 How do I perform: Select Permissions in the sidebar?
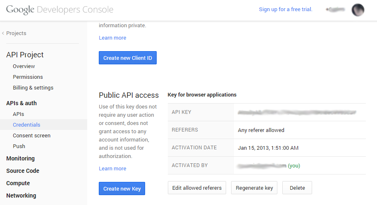28,77
